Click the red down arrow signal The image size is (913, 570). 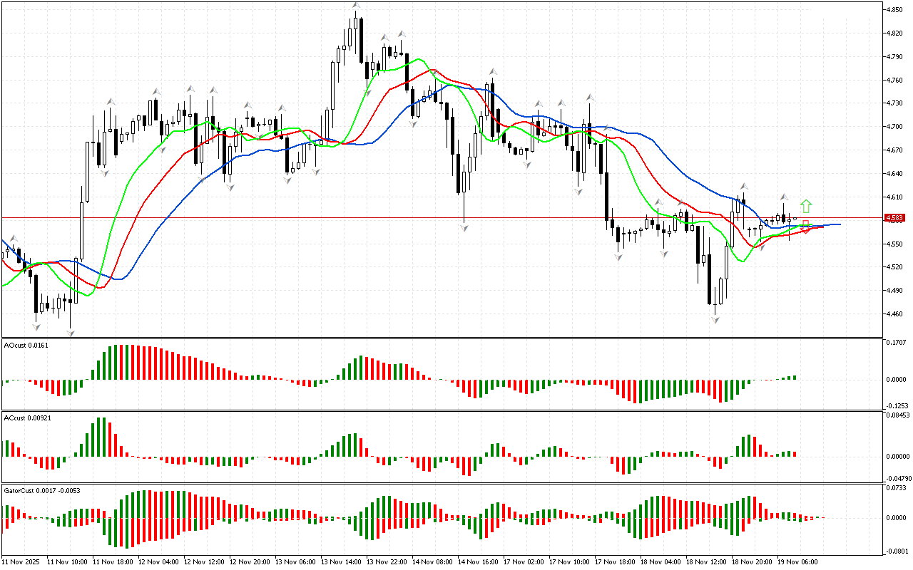(805, 227)
